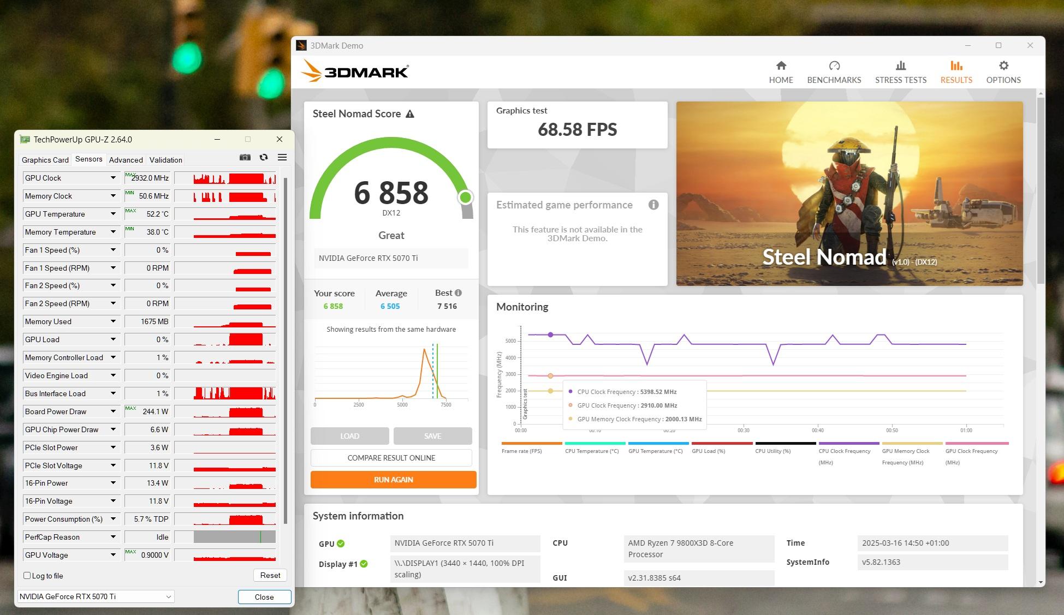Open OPTIONS via the gear icon

coord(1003,66)
